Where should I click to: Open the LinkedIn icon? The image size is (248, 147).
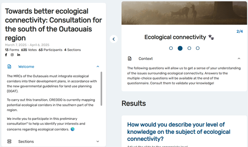click(19, 55)
